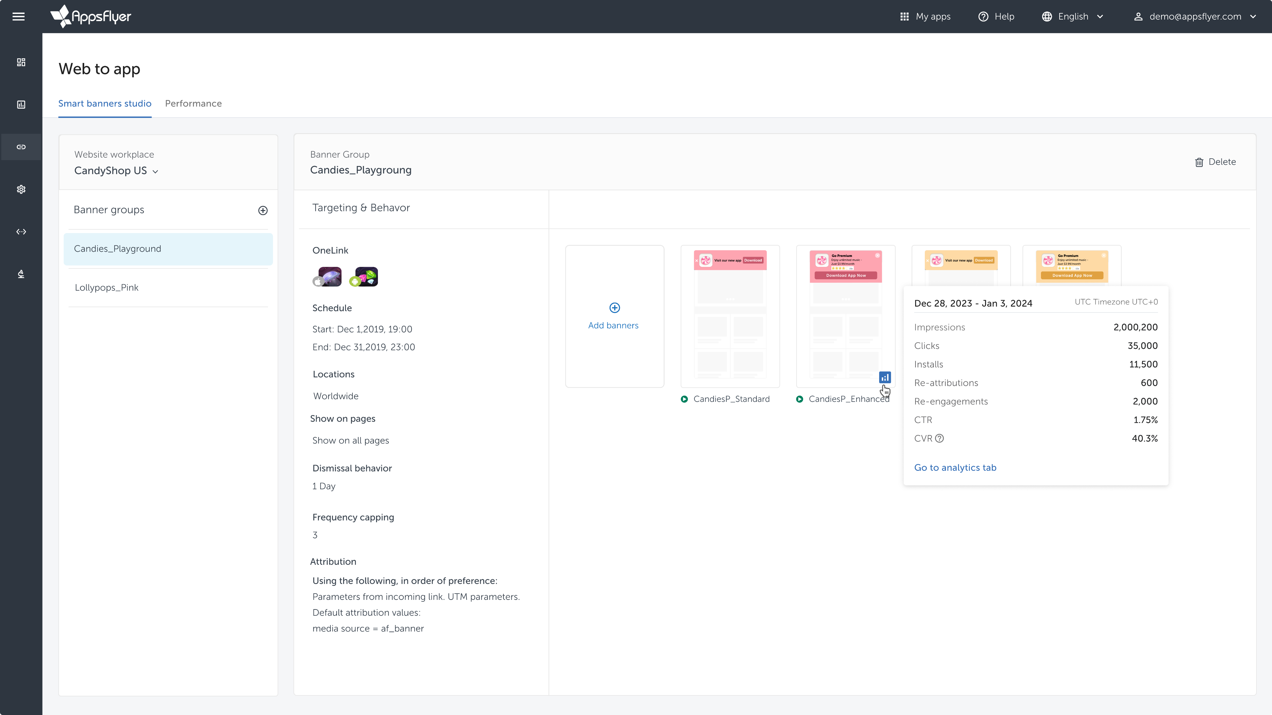
Task: Select the CandiesP_Standard banner thumbnail
Action: (x=730, y=316)
